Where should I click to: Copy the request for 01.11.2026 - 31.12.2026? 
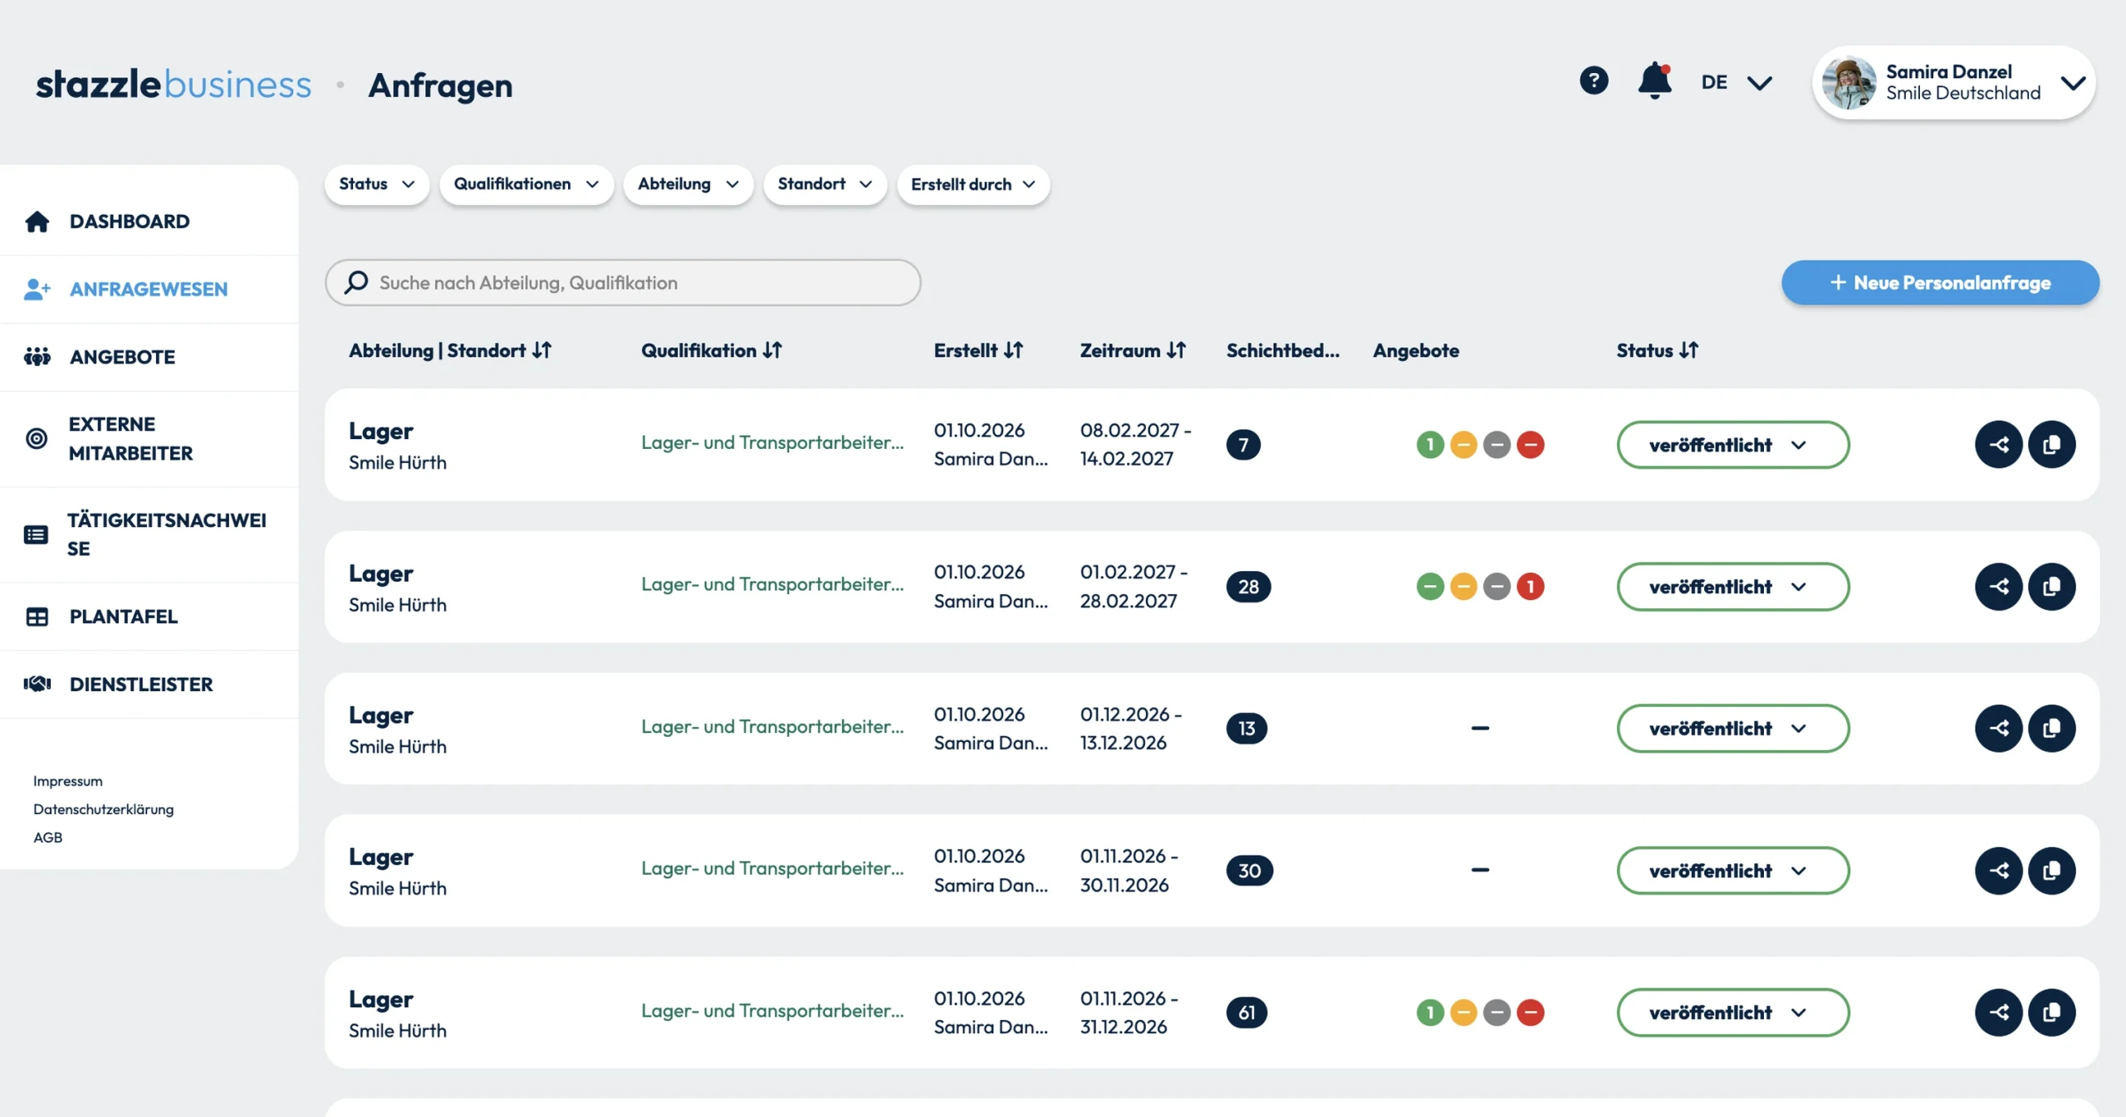pyautogui.click(x=2051, y=1012)
